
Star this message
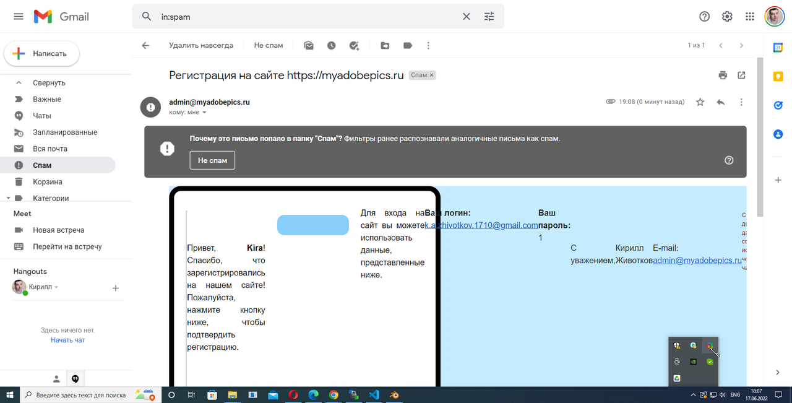pyautogui.click(x=700, y=102)
